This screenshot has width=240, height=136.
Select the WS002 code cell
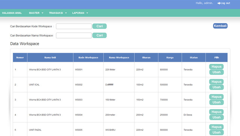88,85
